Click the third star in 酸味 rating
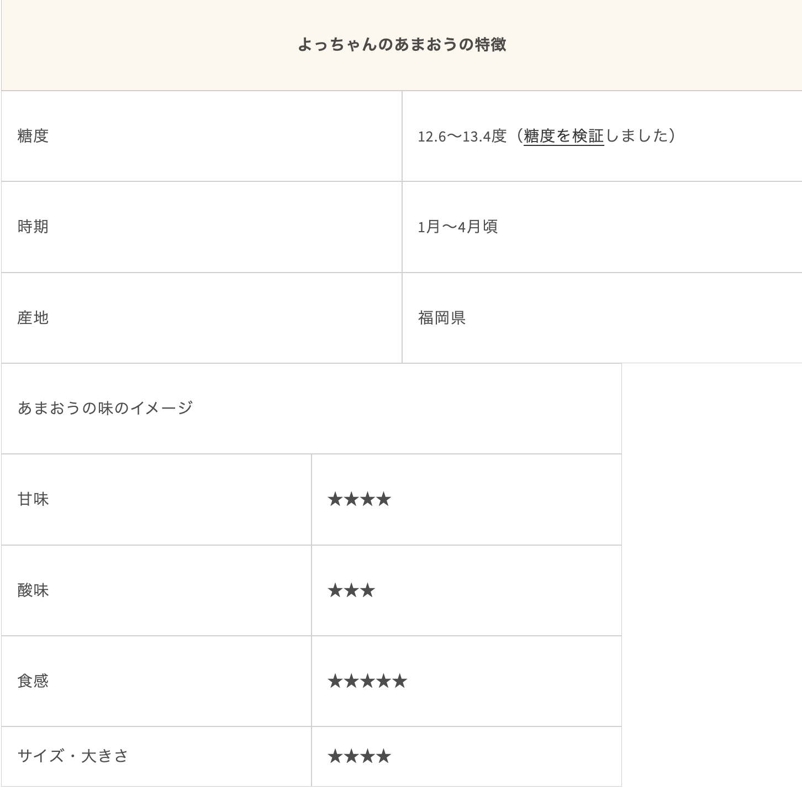 coord(367,590)
